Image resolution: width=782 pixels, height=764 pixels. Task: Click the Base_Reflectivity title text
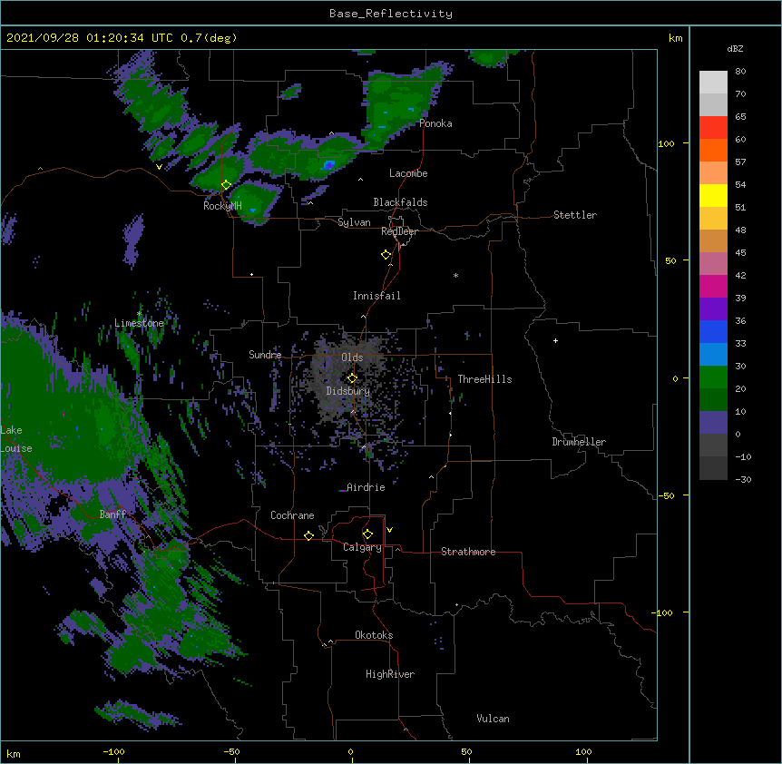(391, 14)
